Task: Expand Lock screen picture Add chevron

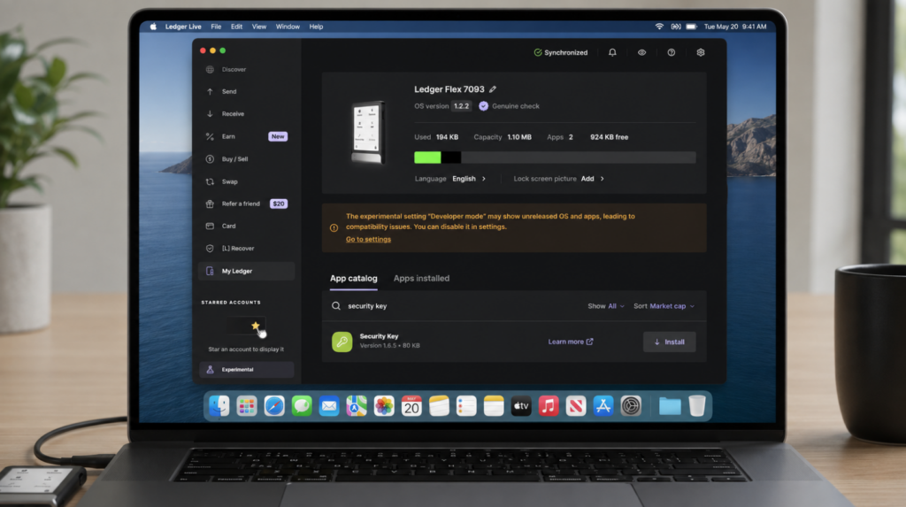Action: click(602, 179)
